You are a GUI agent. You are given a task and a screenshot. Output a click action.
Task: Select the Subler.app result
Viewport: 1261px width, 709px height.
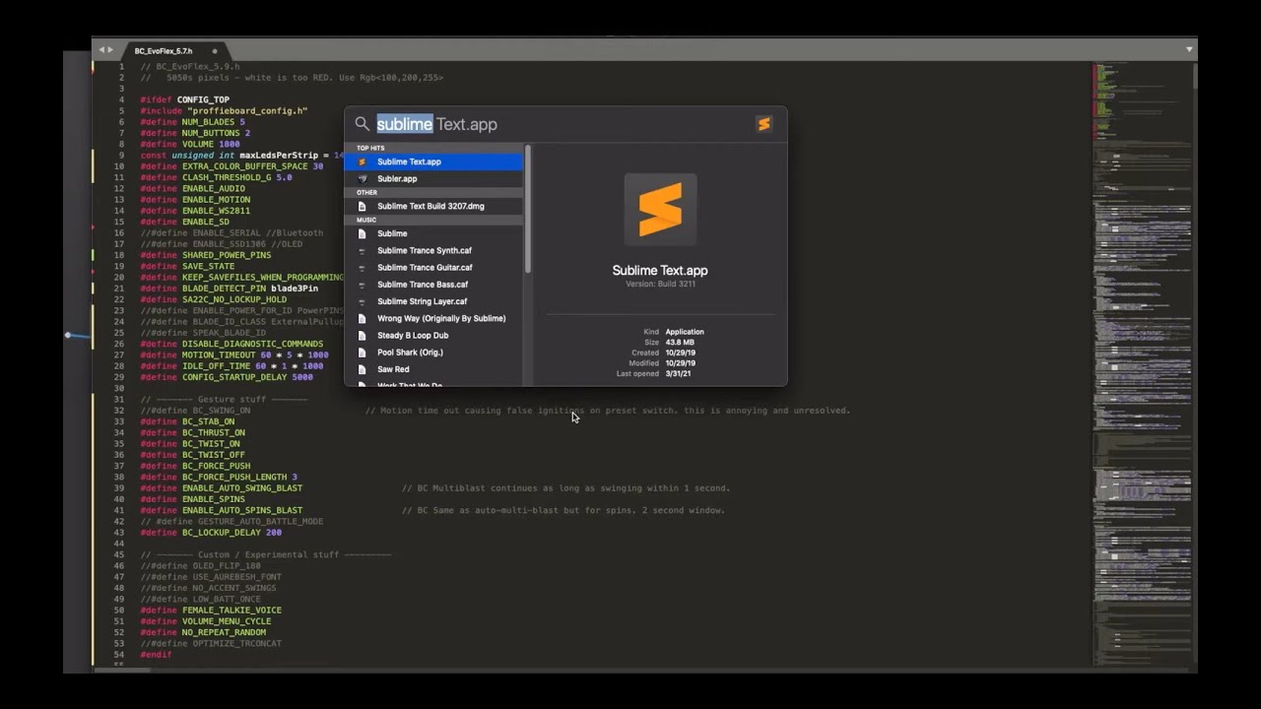point(433,178)
